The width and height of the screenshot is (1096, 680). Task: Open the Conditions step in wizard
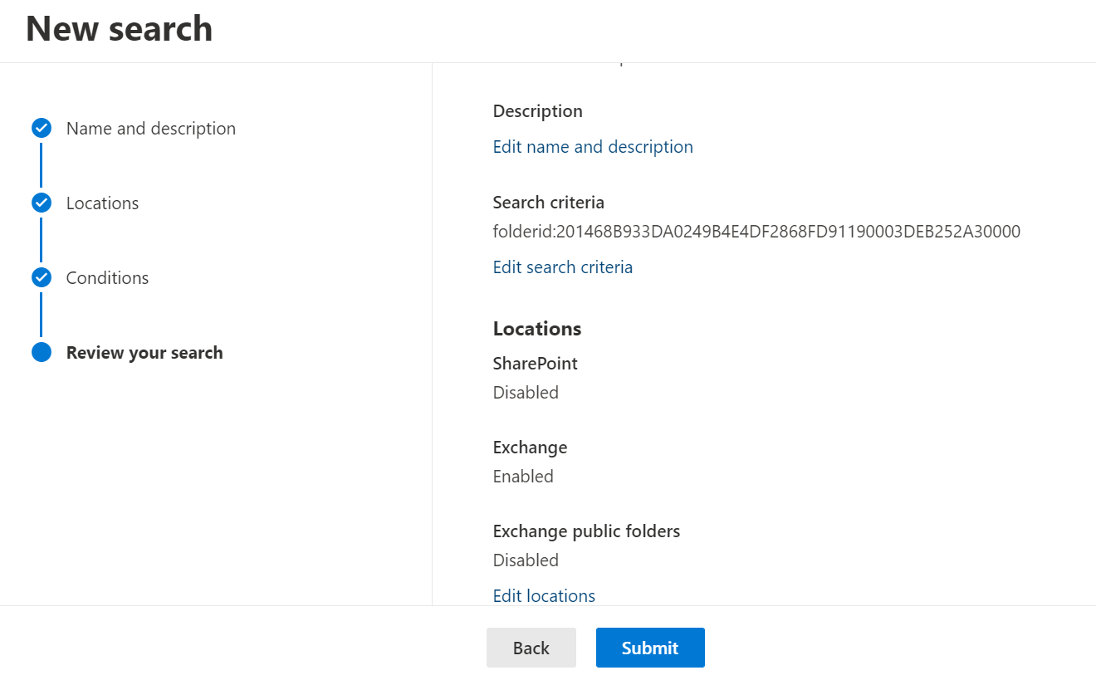point(107,278)
